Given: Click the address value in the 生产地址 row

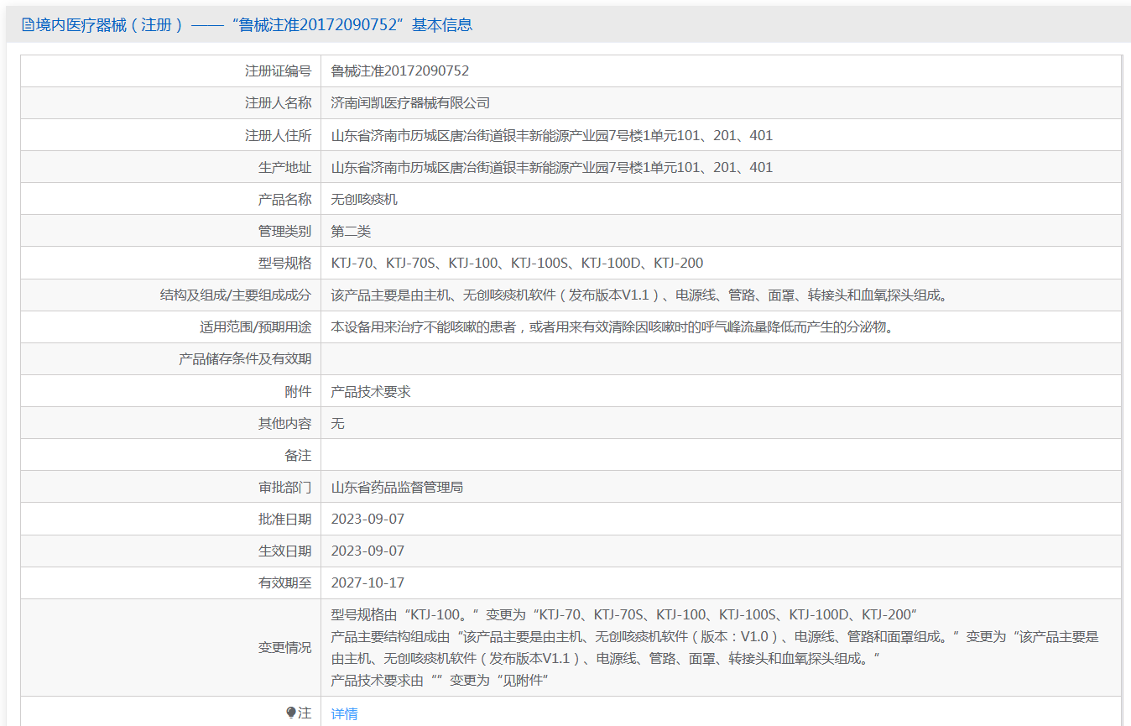Looking at the screenshot, I should pos(552,167).
